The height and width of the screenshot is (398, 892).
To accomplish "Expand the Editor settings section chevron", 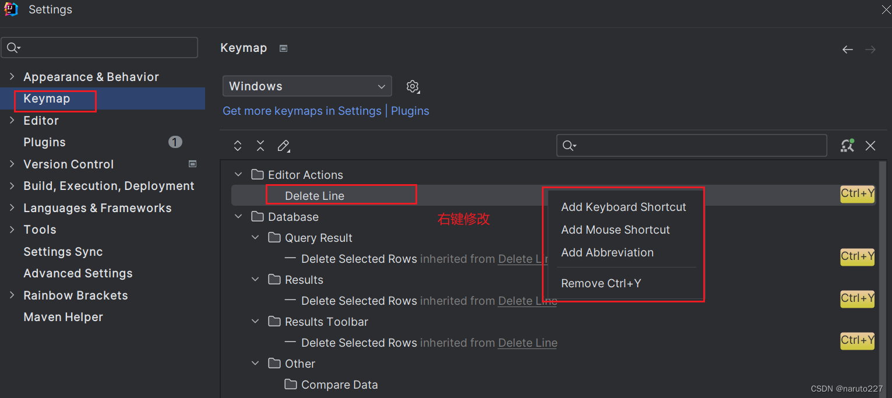I will [12, 120].
